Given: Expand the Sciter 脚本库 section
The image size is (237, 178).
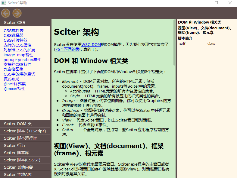Looking at the screenshot, I should point(25,153).
